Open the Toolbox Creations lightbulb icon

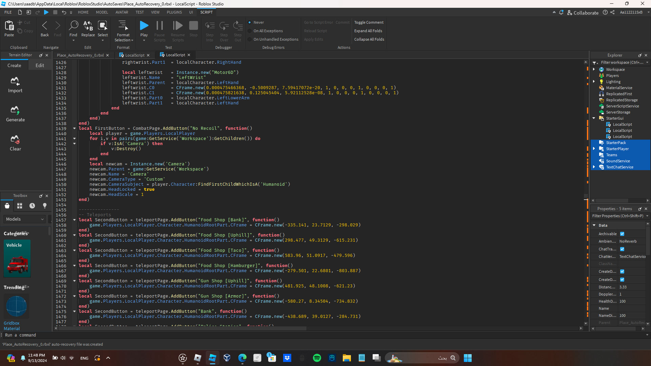[45, 206]
